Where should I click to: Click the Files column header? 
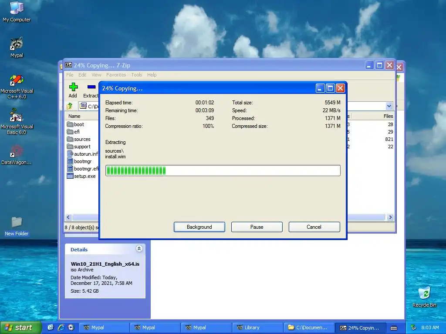coord(388,116)
